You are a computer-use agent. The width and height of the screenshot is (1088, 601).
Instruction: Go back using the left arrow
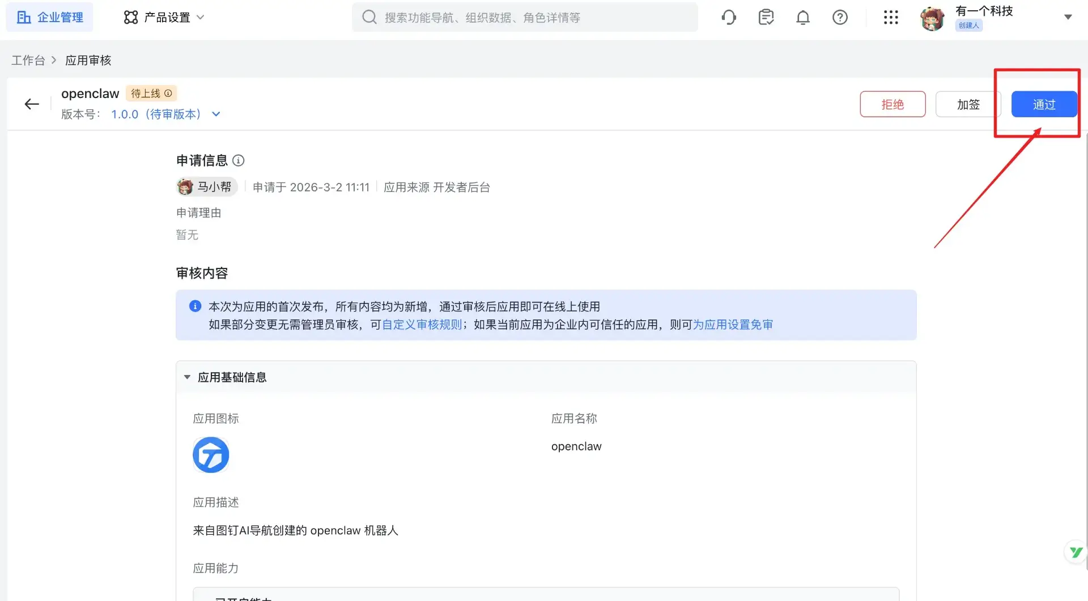32,104
